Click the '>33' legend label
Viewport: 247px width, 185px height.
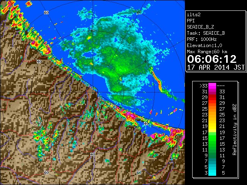click(203, 86)
